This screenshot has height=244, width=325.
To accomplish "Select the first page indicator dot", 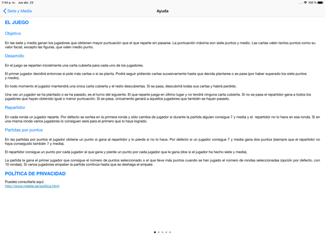I will pyautogui.click(x=155, y=232).
